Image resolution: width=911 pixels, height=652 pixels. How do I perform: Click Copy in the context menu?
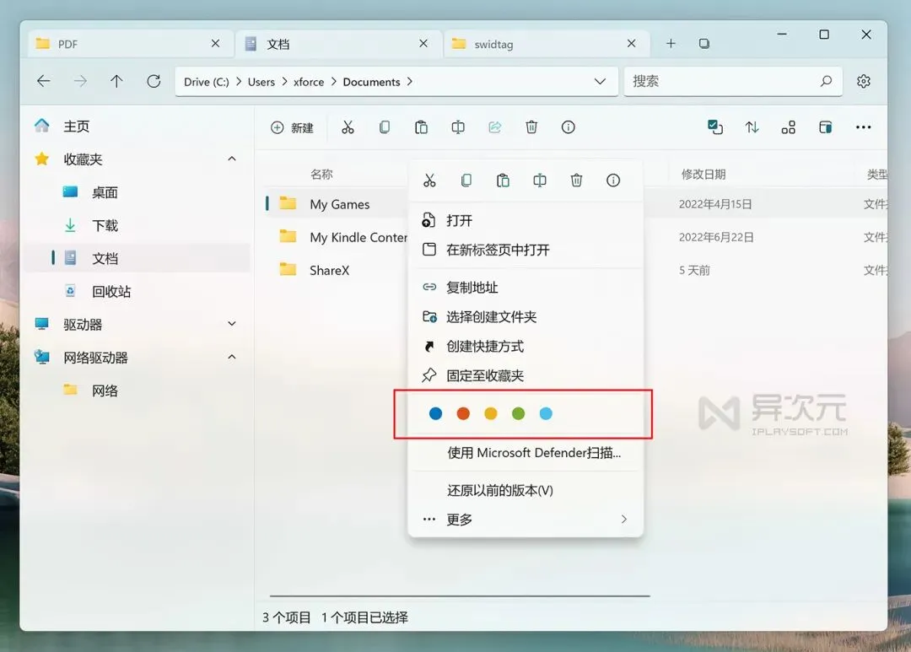(x=466, y=181)
